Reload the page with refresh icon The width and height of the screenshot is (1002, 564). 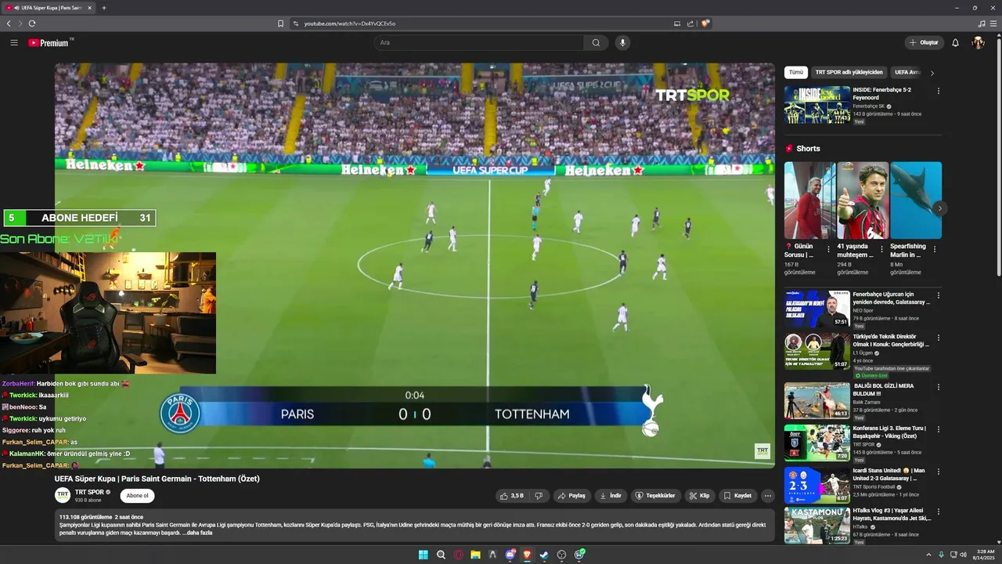click(32, 23)
